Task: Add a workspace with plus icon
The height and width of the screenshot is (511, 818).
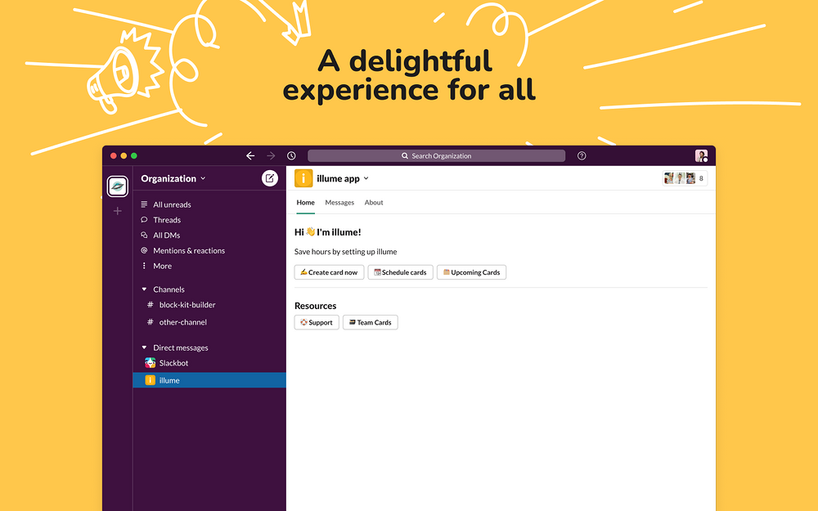Action: click(117, 211)
